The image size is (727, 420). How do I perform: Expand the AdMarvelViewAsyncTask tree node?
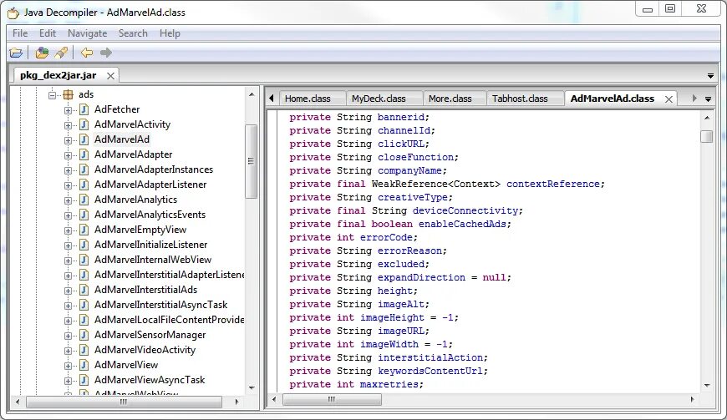69,381
